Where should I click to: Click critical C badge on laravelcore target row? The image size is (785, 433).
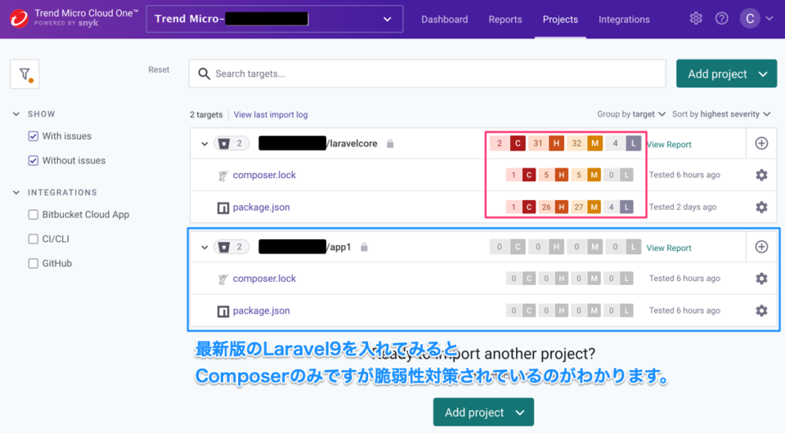tap(518, 144)
